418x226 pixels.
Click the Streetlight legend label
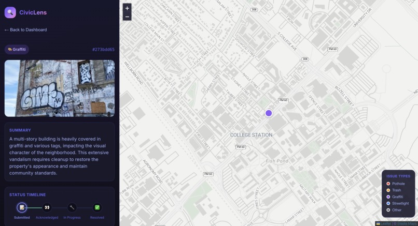(400, 203)
